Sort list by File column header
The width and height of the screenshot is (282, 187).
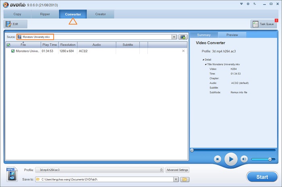click(23, 45)
